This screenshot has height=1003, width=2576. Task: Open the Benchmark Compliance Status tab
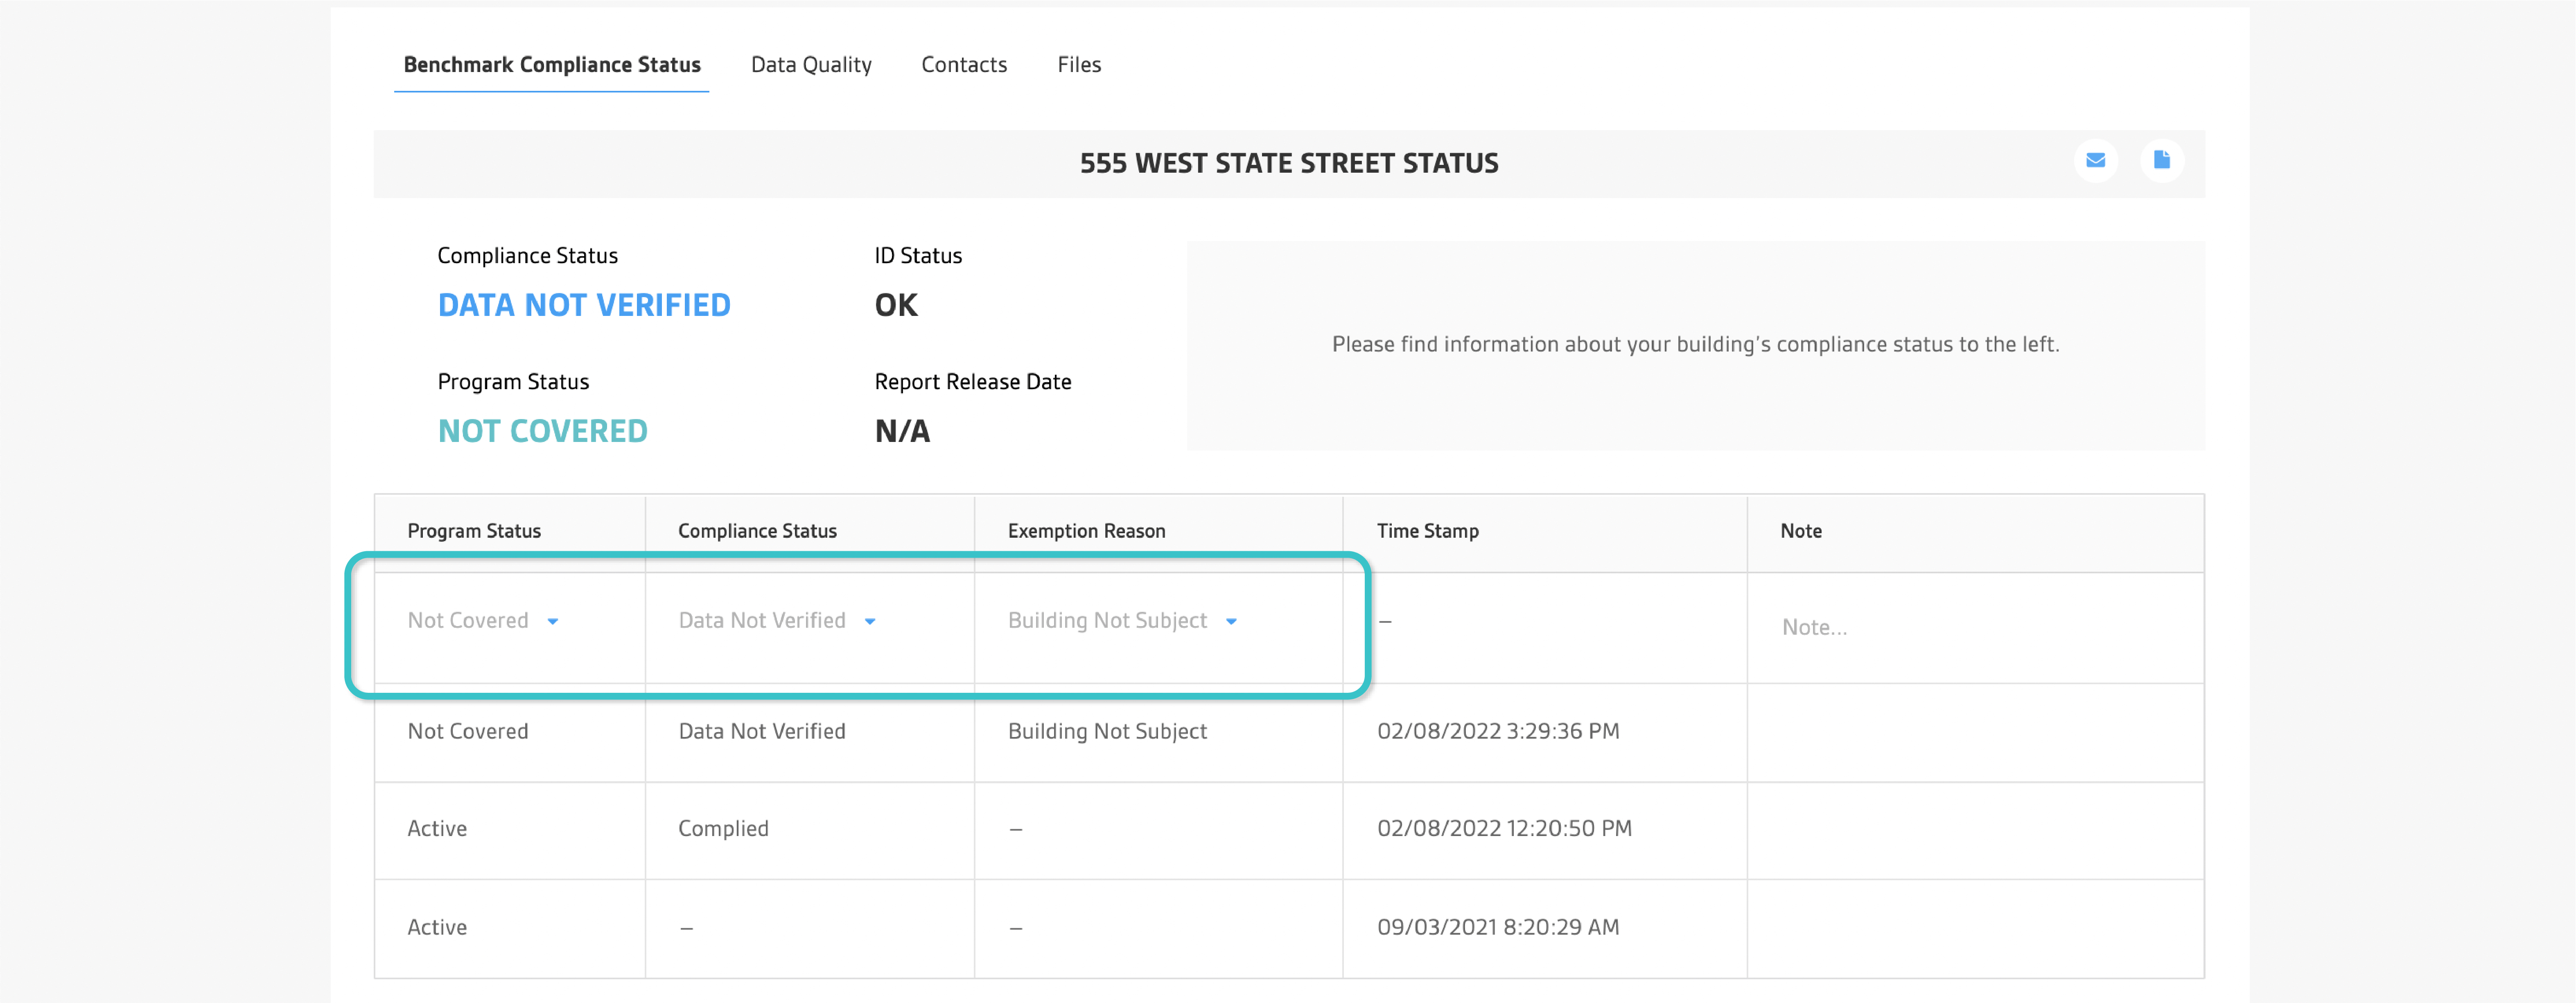(552, 65)
